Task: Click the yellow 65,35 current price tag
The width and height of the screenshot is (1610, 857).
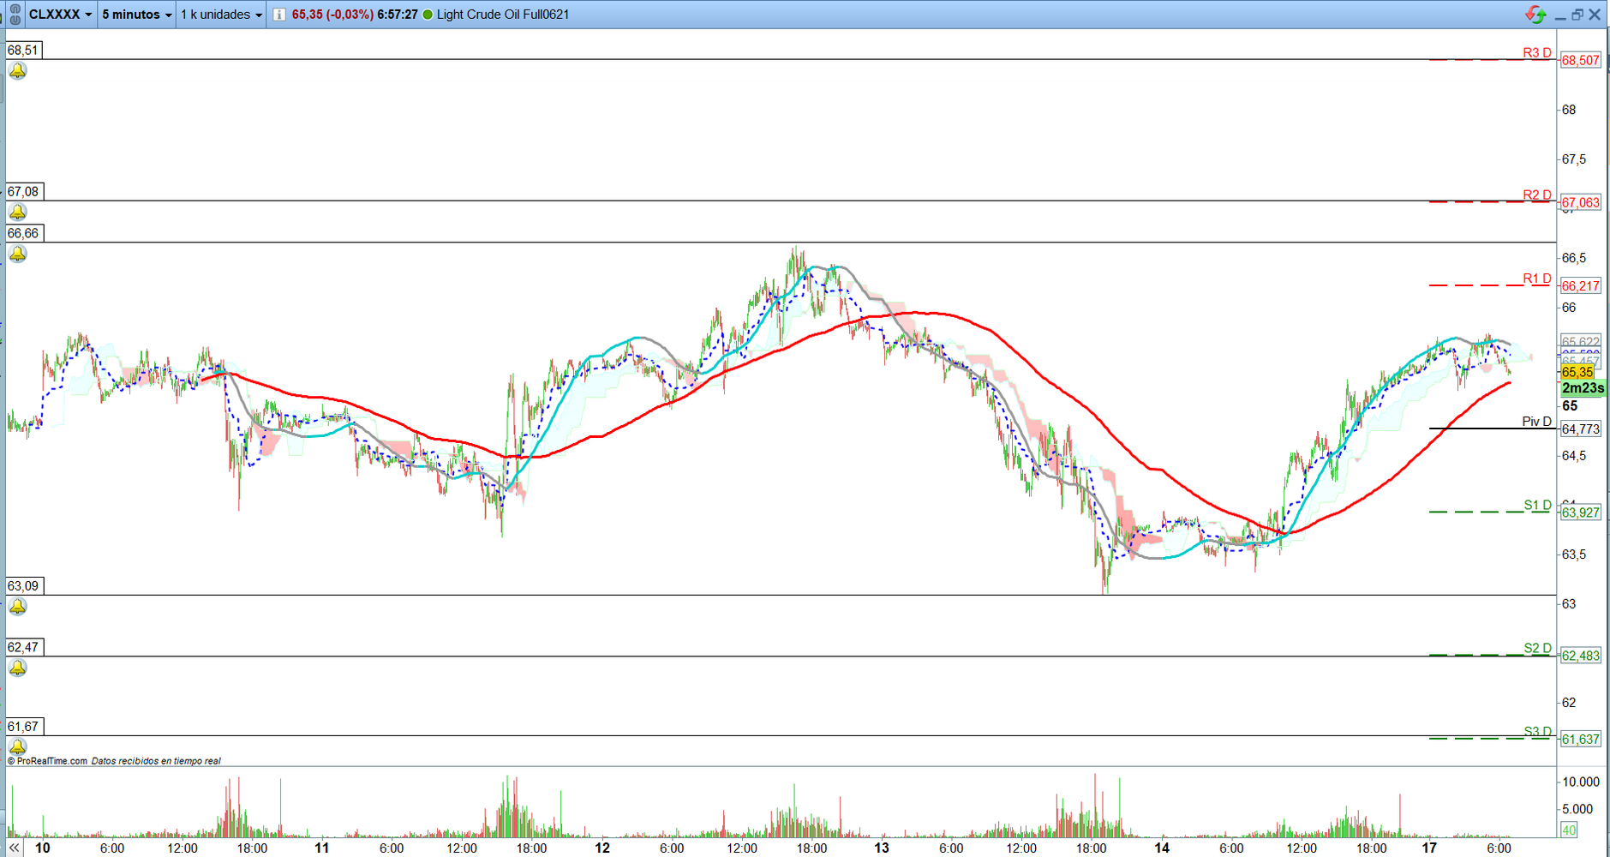Action: coord(1577,372)
